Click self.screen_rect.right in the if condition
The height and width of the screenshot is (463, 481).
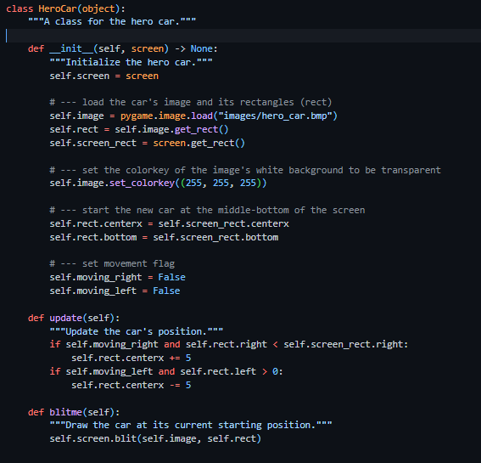coord(344,344)
